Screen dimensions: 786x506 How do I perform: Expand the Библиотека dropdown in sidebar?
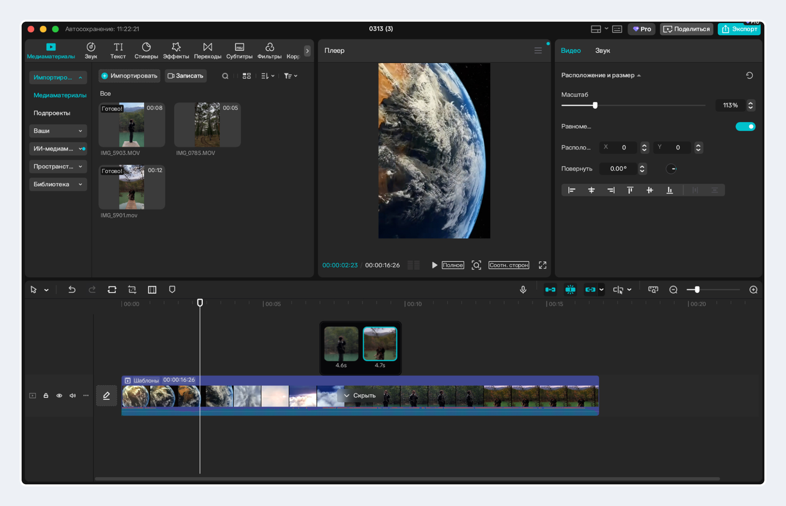pyautogui.click(x=58, y=184)
